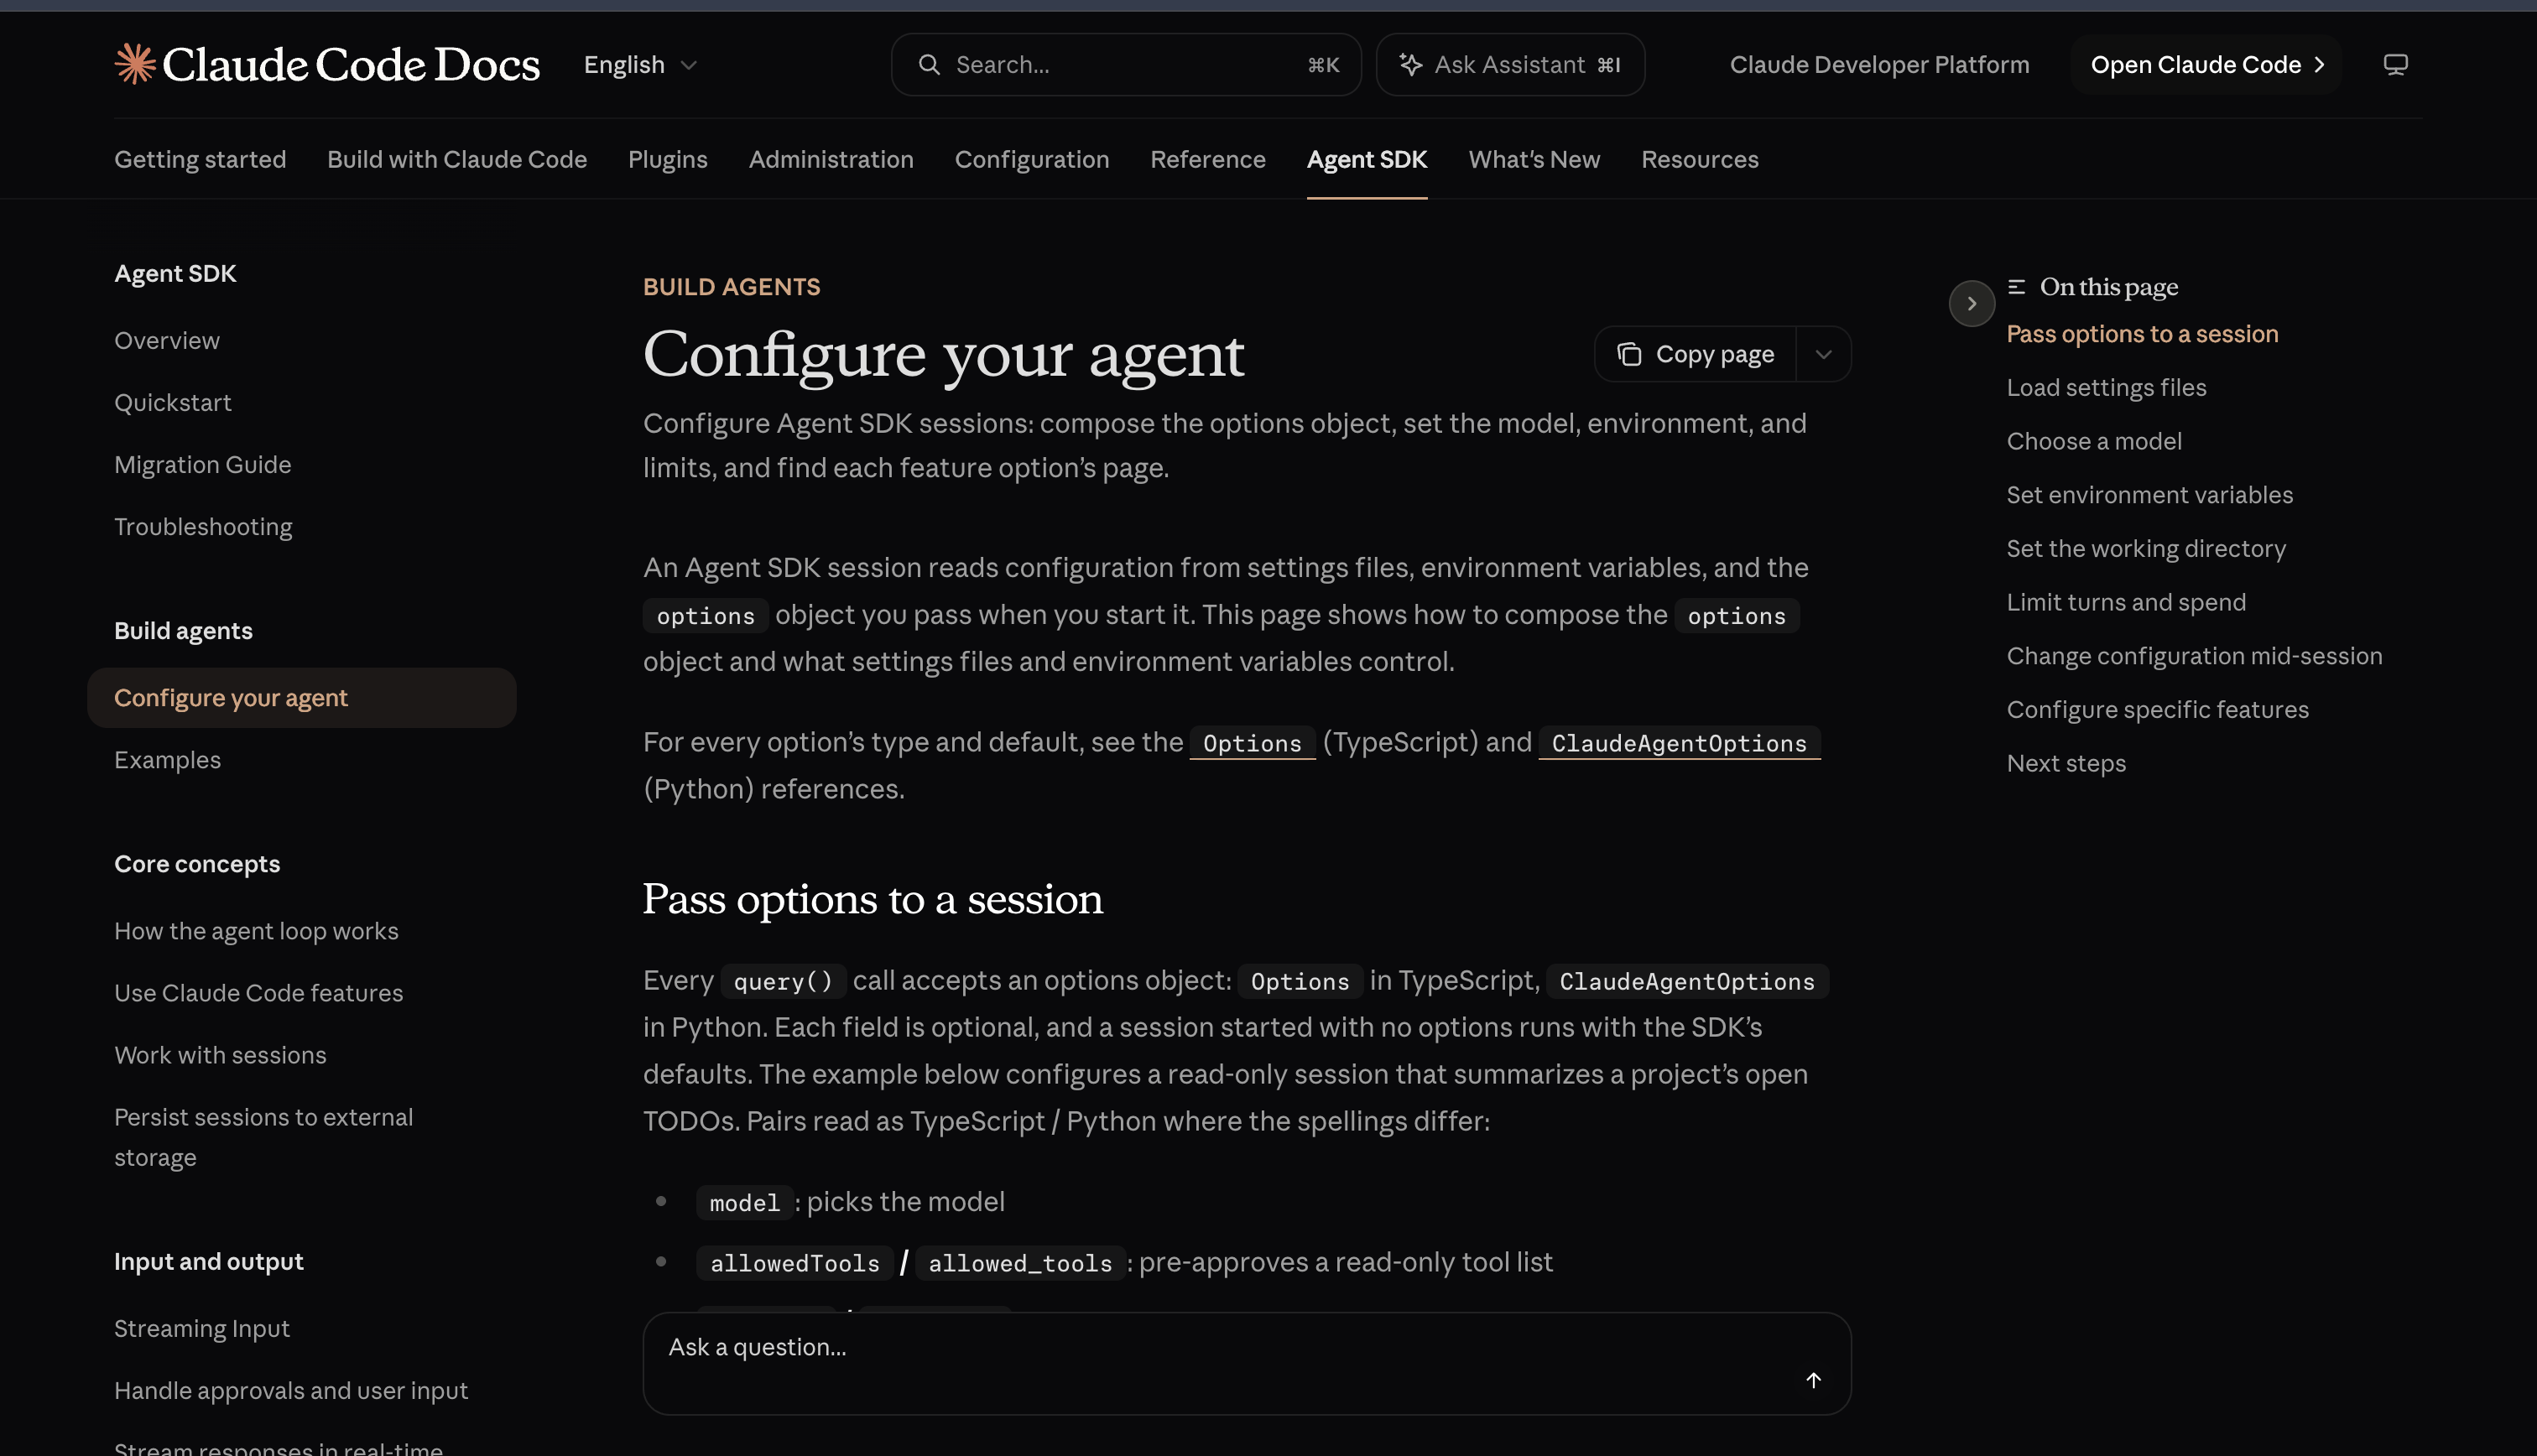Screen dimensions: 2537x1456
Task: Open the Plugins tab
Action: click(668, 159)
